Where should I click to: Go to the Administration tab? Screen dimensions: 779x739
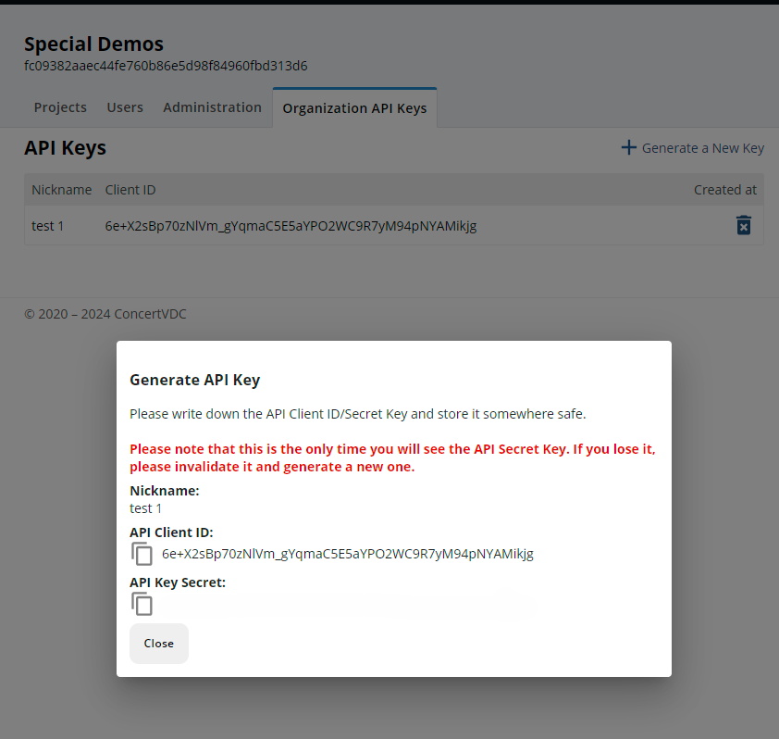point(212,107)
